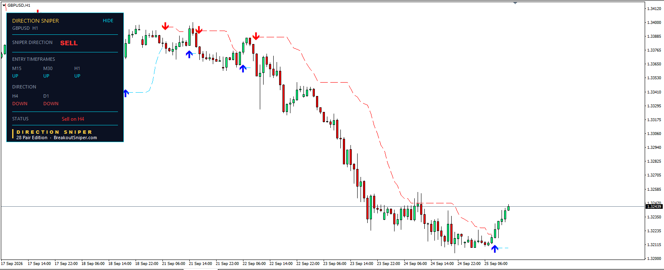Click the ENTRY TIMEFRAMES heading
Screen dimensions: 664x270
[34, 59]
